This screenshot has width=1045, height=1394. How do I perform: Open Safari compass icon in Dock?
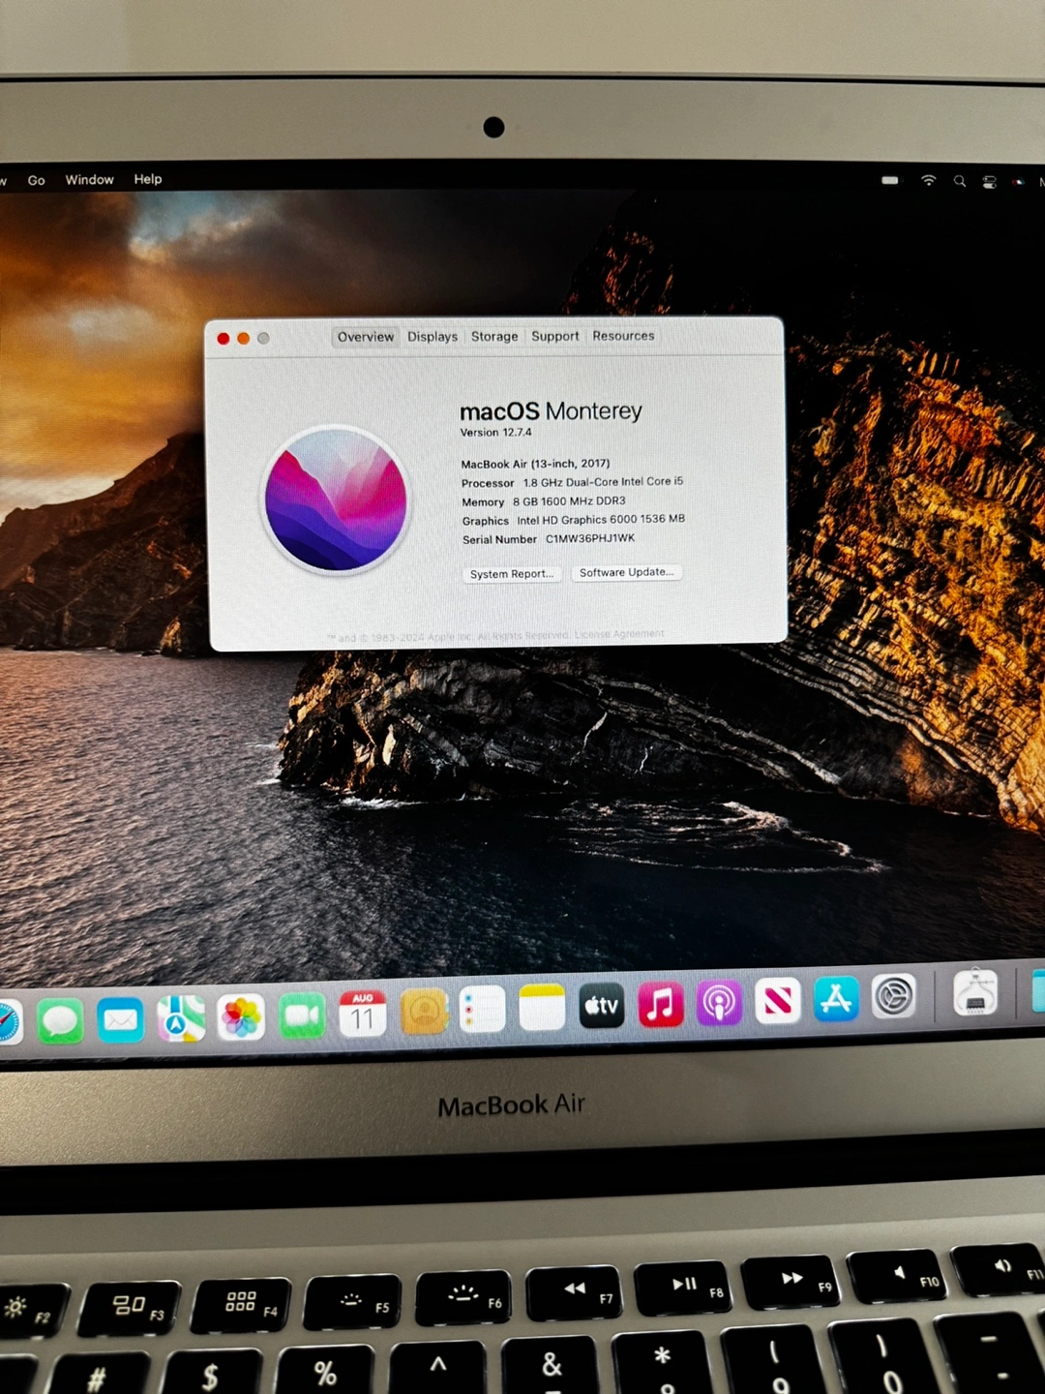tap(8, 1023)
